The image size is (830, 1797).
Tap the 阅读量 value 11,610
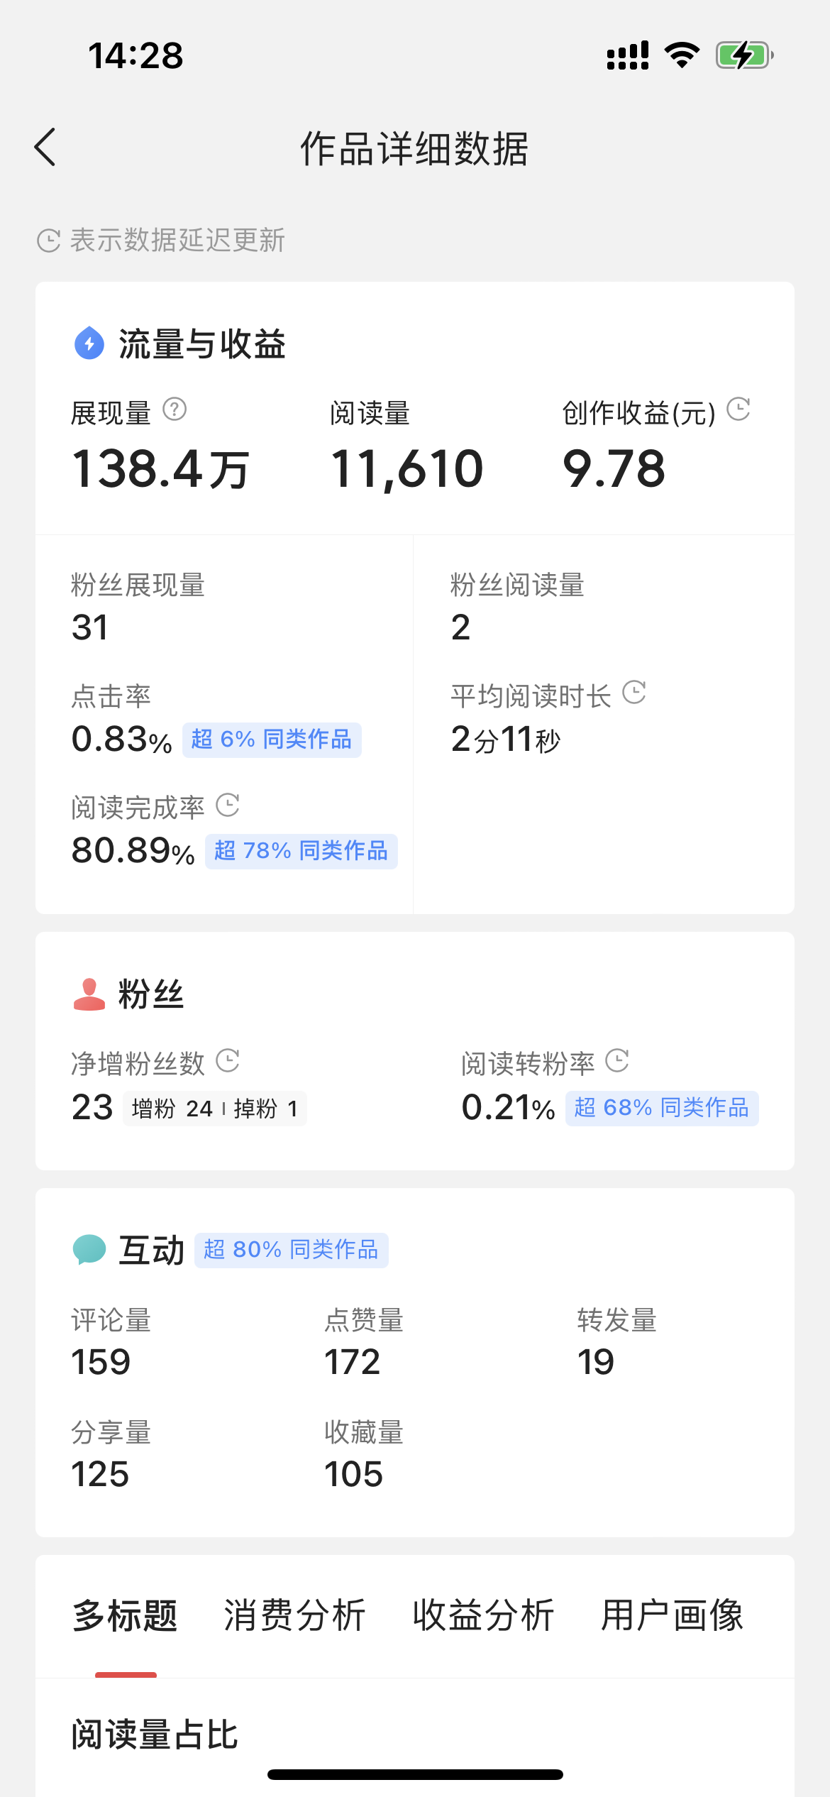pyautogui.click(x=406, y=469)
